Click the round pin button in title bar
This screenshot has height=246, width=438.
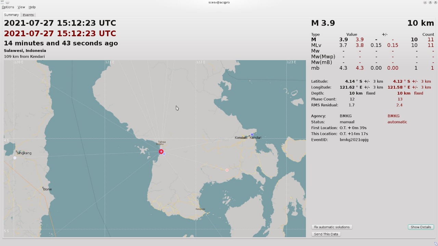[7, 2]
